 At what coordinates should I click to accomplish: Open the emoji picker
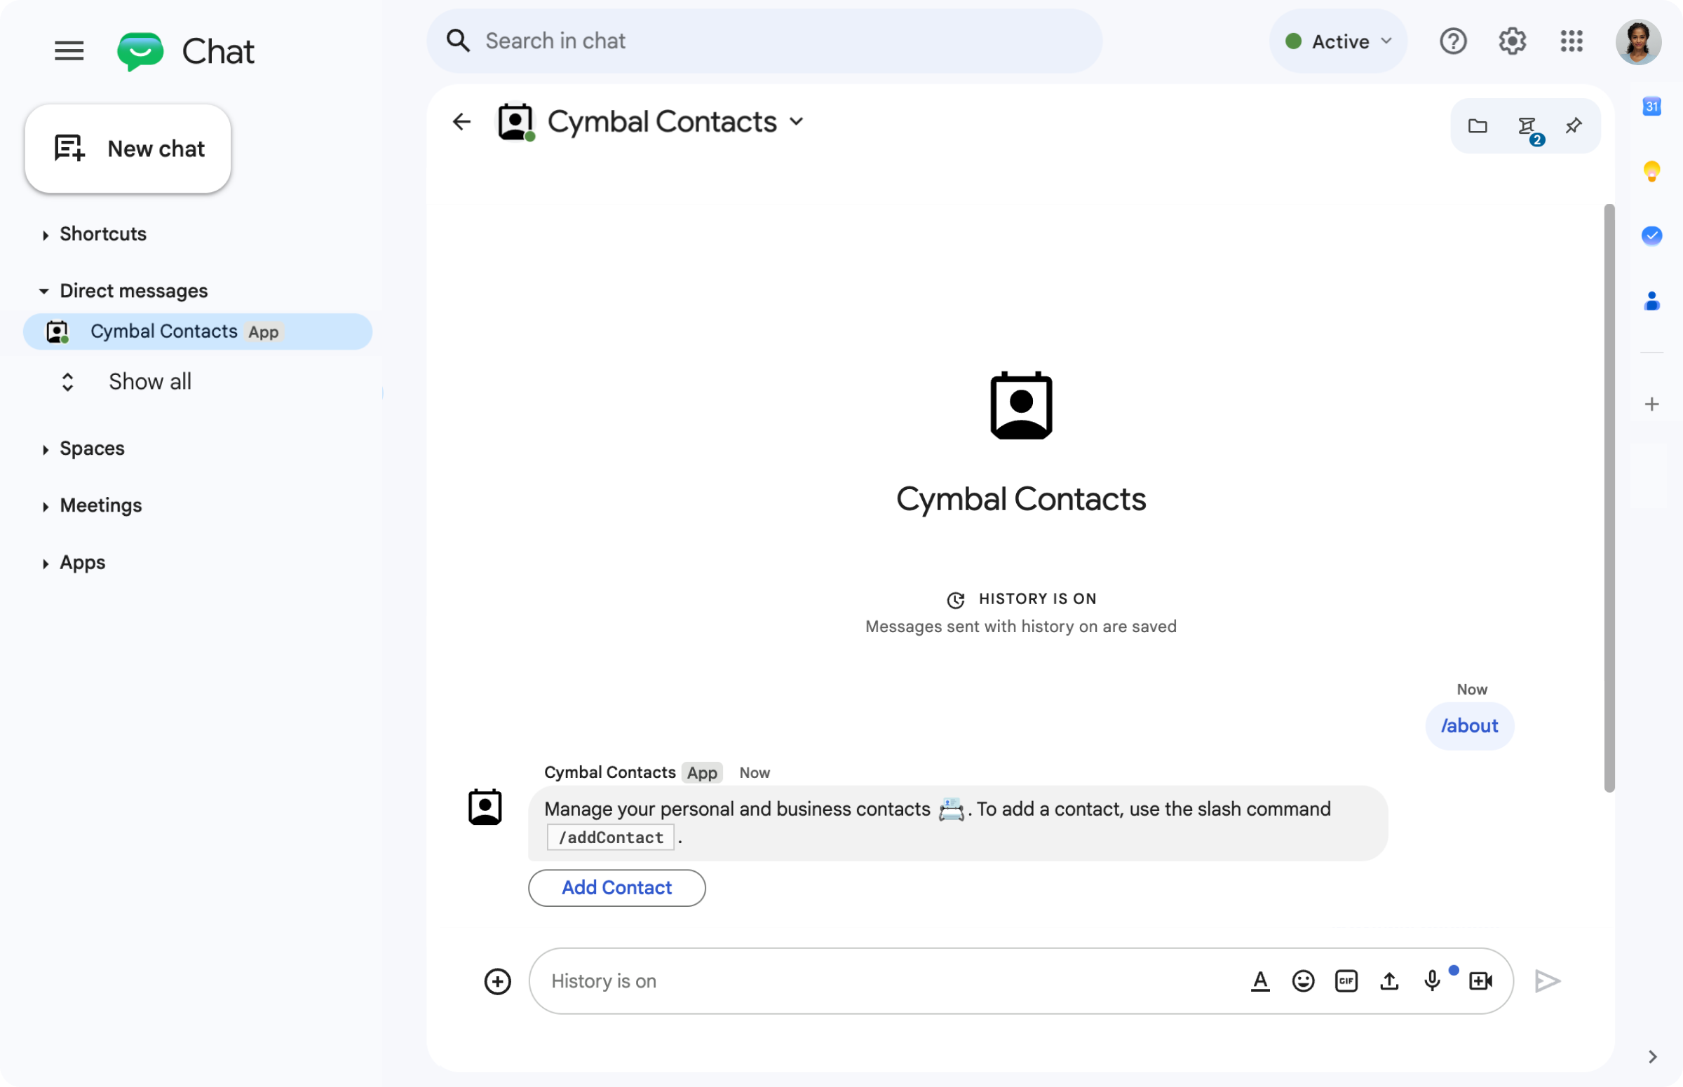tap(1303, 981)
